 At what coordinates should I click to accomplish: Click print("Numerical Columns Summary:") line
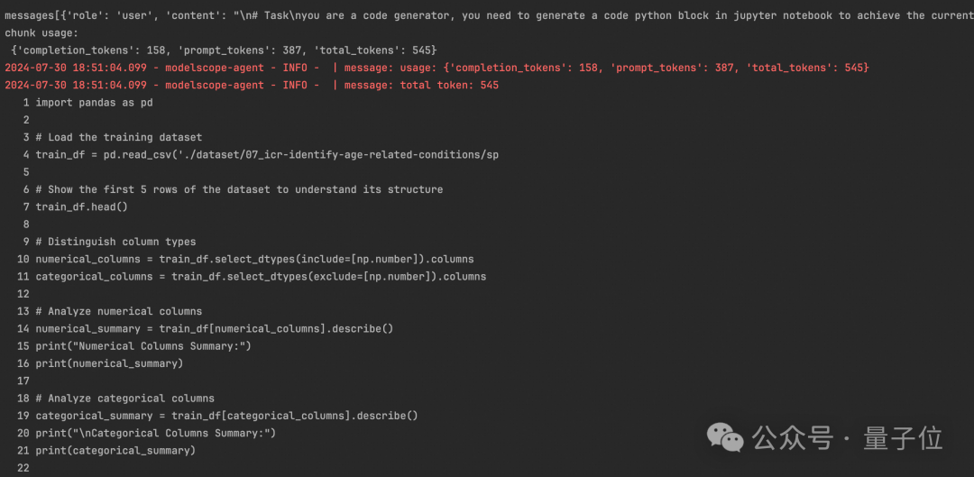(x=142, y=346)
